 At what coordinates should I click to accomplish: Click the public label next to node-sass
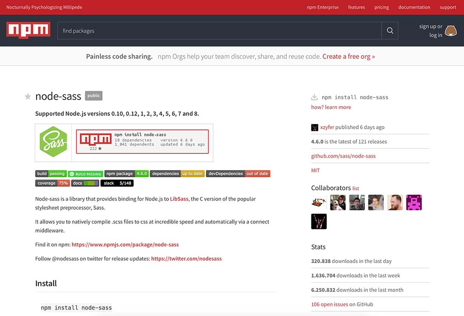[x=94, y=96]
